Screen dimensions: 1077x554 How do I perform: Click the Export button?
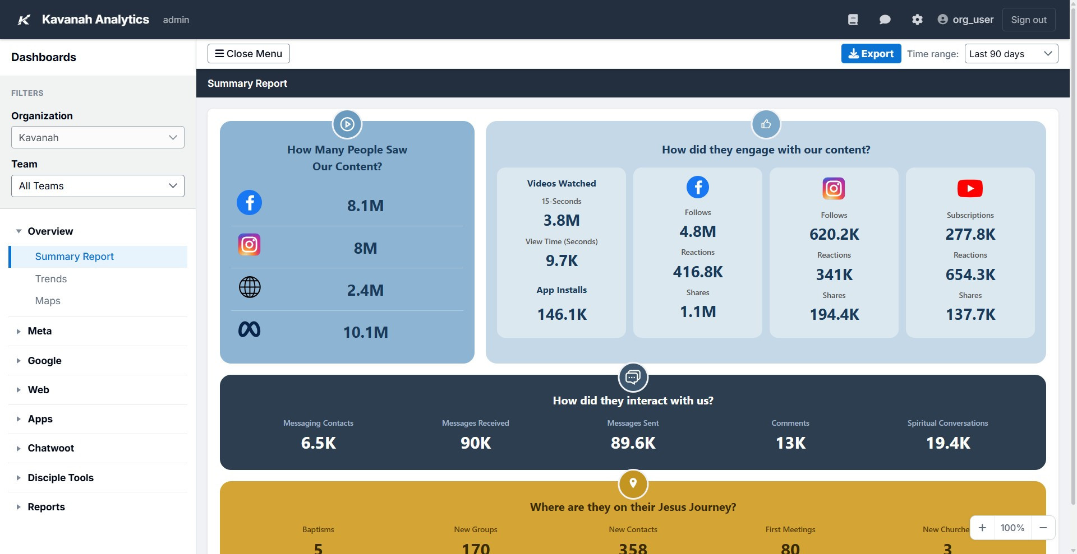click(871, 53)
